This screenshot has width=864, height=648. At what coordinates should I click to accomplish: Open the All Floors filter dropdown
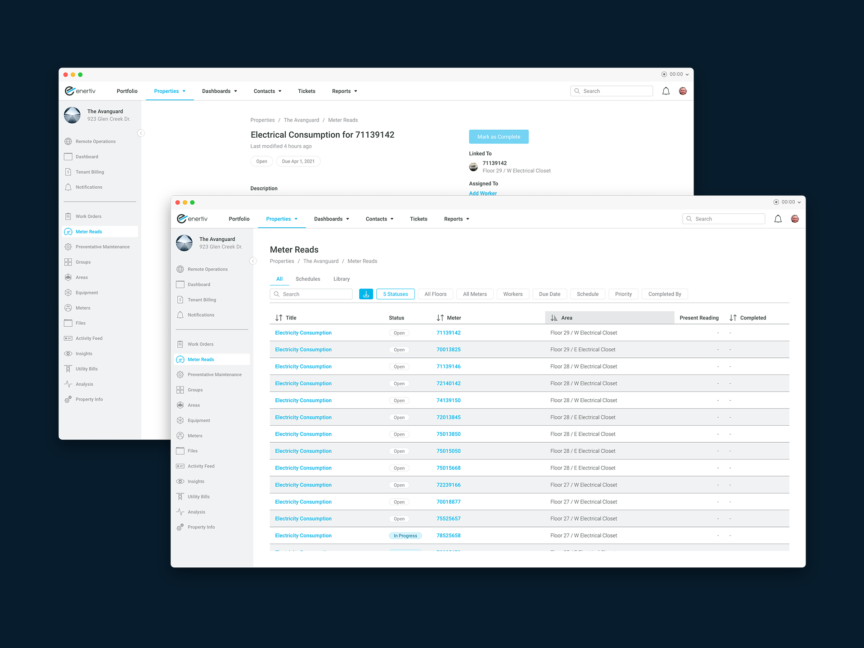pyautogui.click(x=435, y=294)
